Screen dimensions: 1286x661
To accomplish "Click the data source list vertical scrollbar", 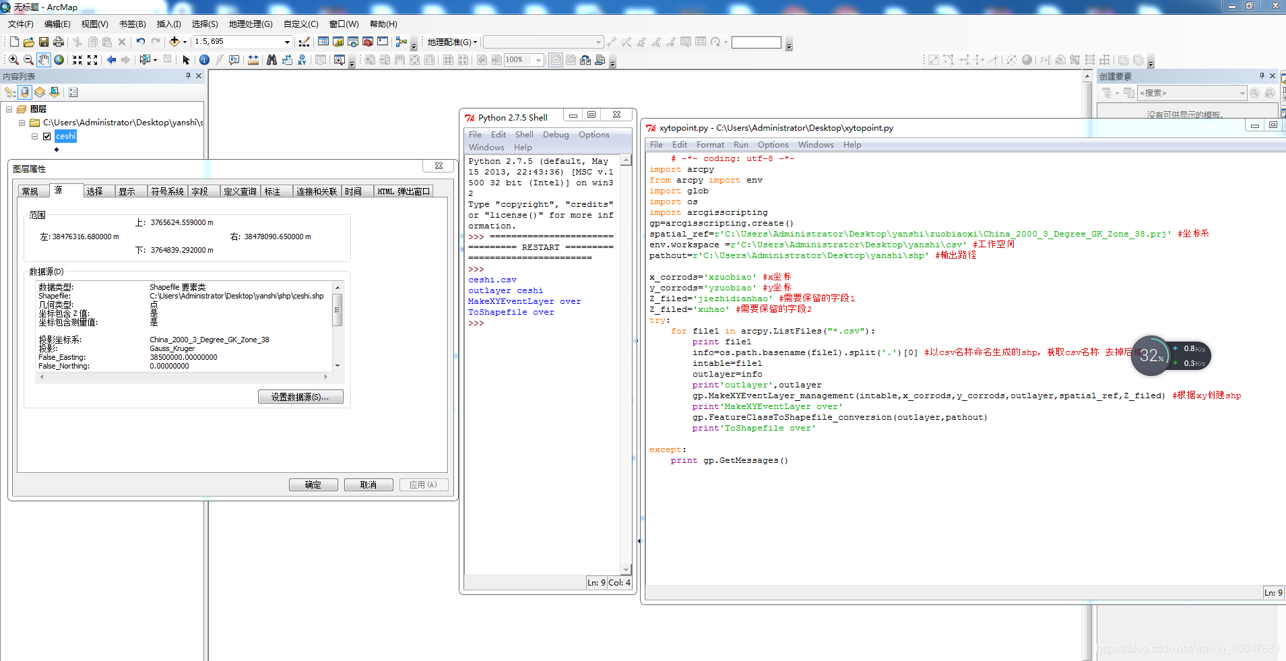I will [337, 326].
